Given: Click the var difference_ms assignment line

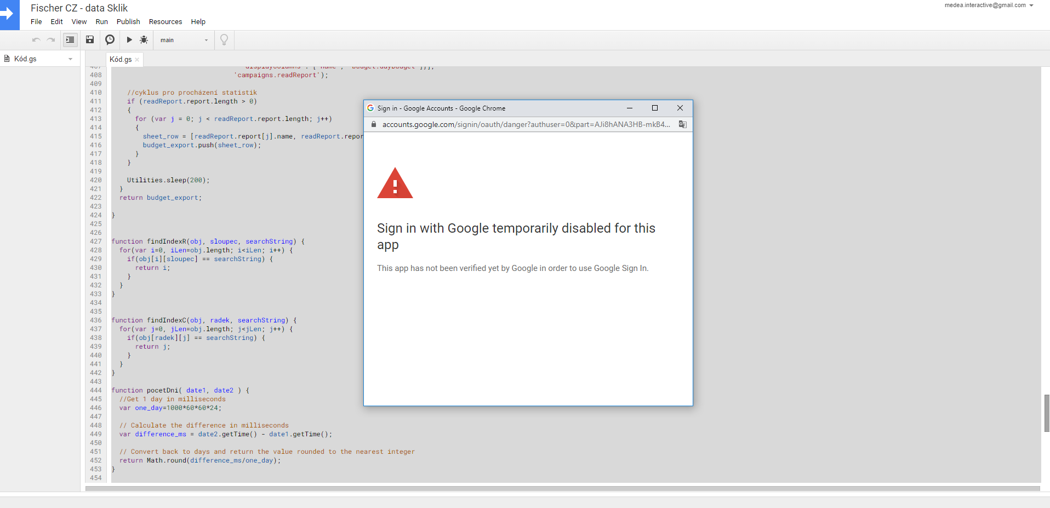Looking at the screenshot, I should [x=226, y=434].
